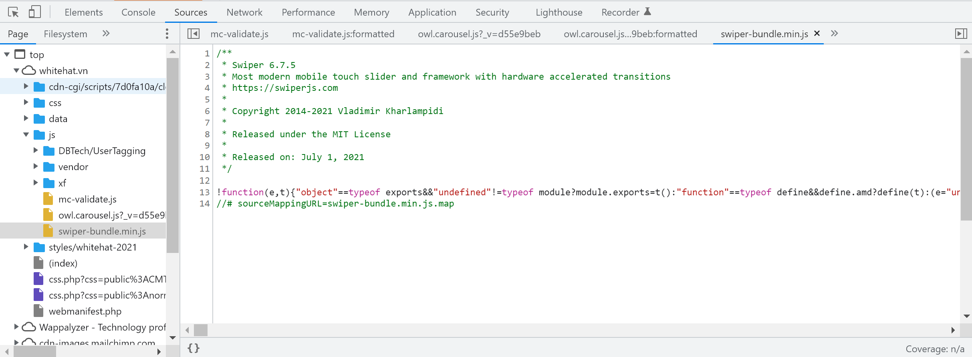Close the swiper-bundle.min.js tab

click(x=817, y=34)
